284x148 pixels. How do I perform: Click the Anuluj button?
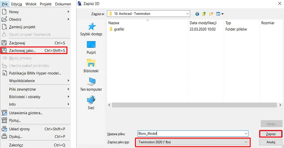pos(271,142)
